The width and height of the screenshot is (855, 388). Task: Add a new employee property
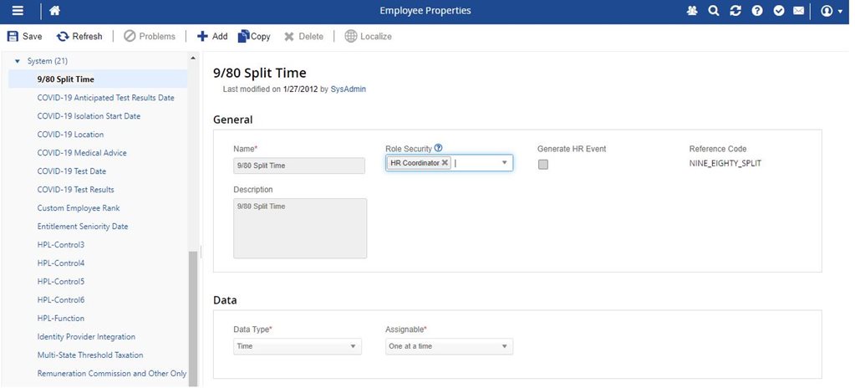(x=212, y=37)
